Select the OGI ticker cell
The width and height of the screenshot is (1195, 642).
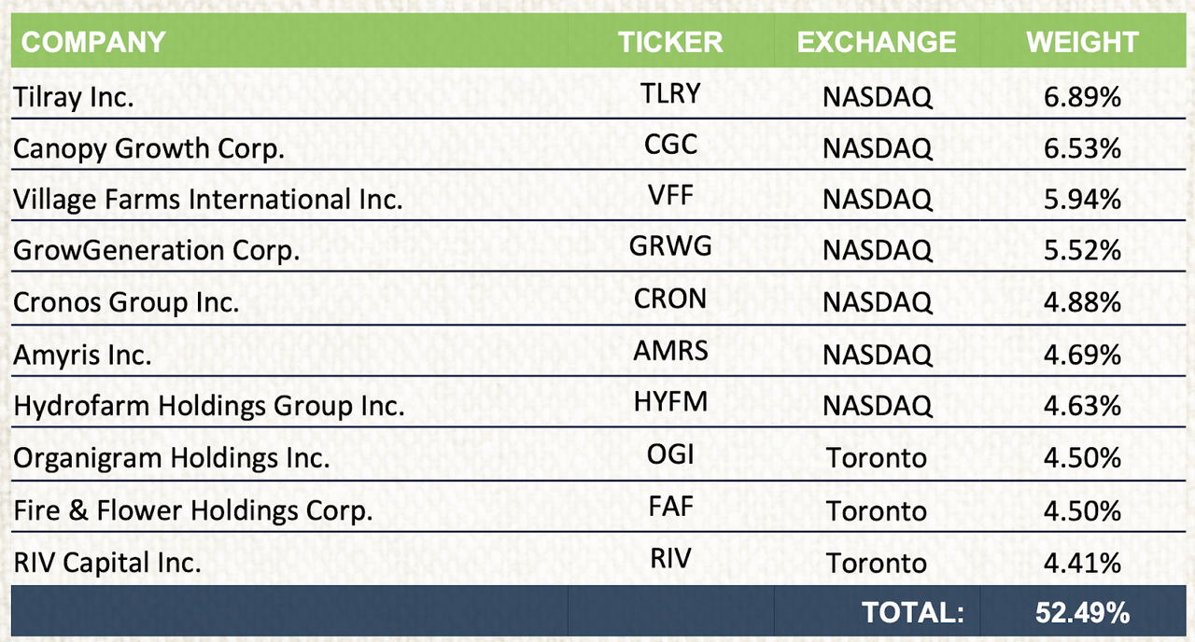pos(669,454)
